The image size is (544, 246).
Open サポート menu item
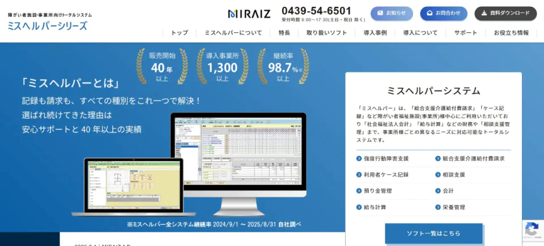[x=466, y=33]
